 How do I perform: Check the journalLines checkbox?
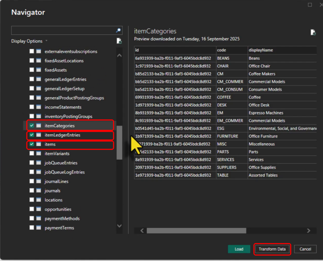[x=32, y=181]
